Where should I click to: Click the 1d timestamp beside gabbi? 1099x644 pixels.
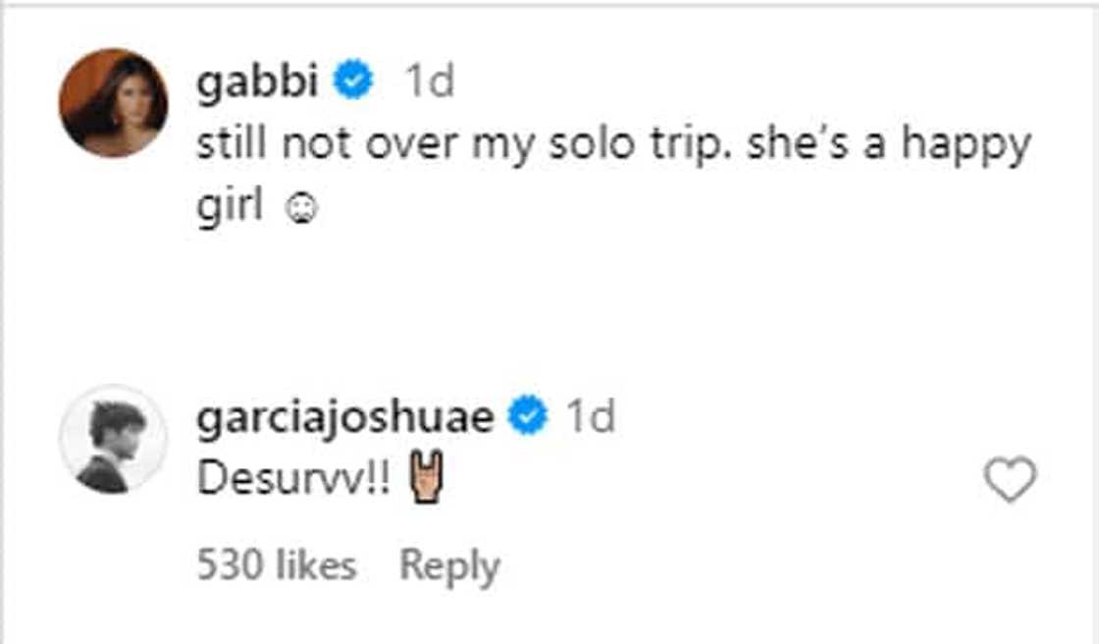[429, 83]
